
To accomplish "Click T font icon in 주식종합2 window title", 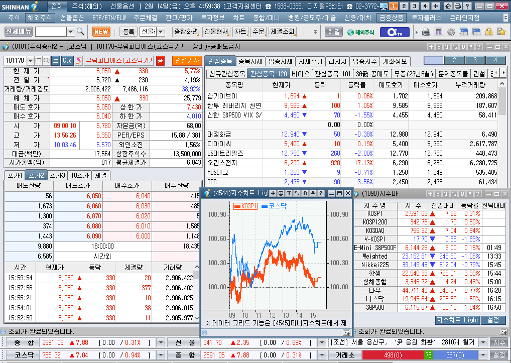I will tap(447, 47).
